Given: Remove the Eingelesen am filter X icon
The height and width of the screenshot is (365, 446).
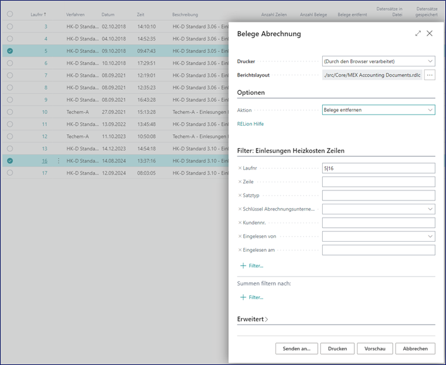Looking at the screenshot, I should [x=239, y=250].
